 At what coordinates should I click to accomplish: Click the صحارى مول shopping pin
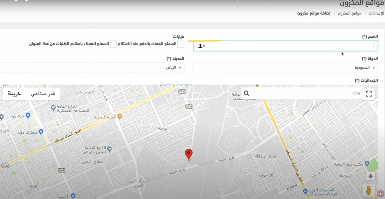41,132
